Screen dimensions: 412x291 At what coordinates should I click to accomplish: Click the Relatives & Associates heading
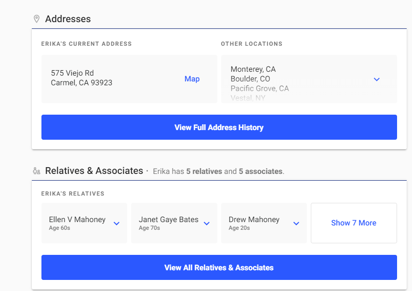click(x=94, y=171)
